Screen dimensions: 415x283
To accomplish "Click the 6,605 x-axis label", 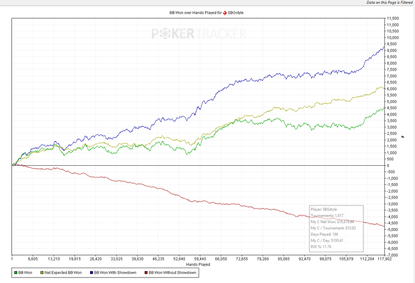I will pos(33,259).
